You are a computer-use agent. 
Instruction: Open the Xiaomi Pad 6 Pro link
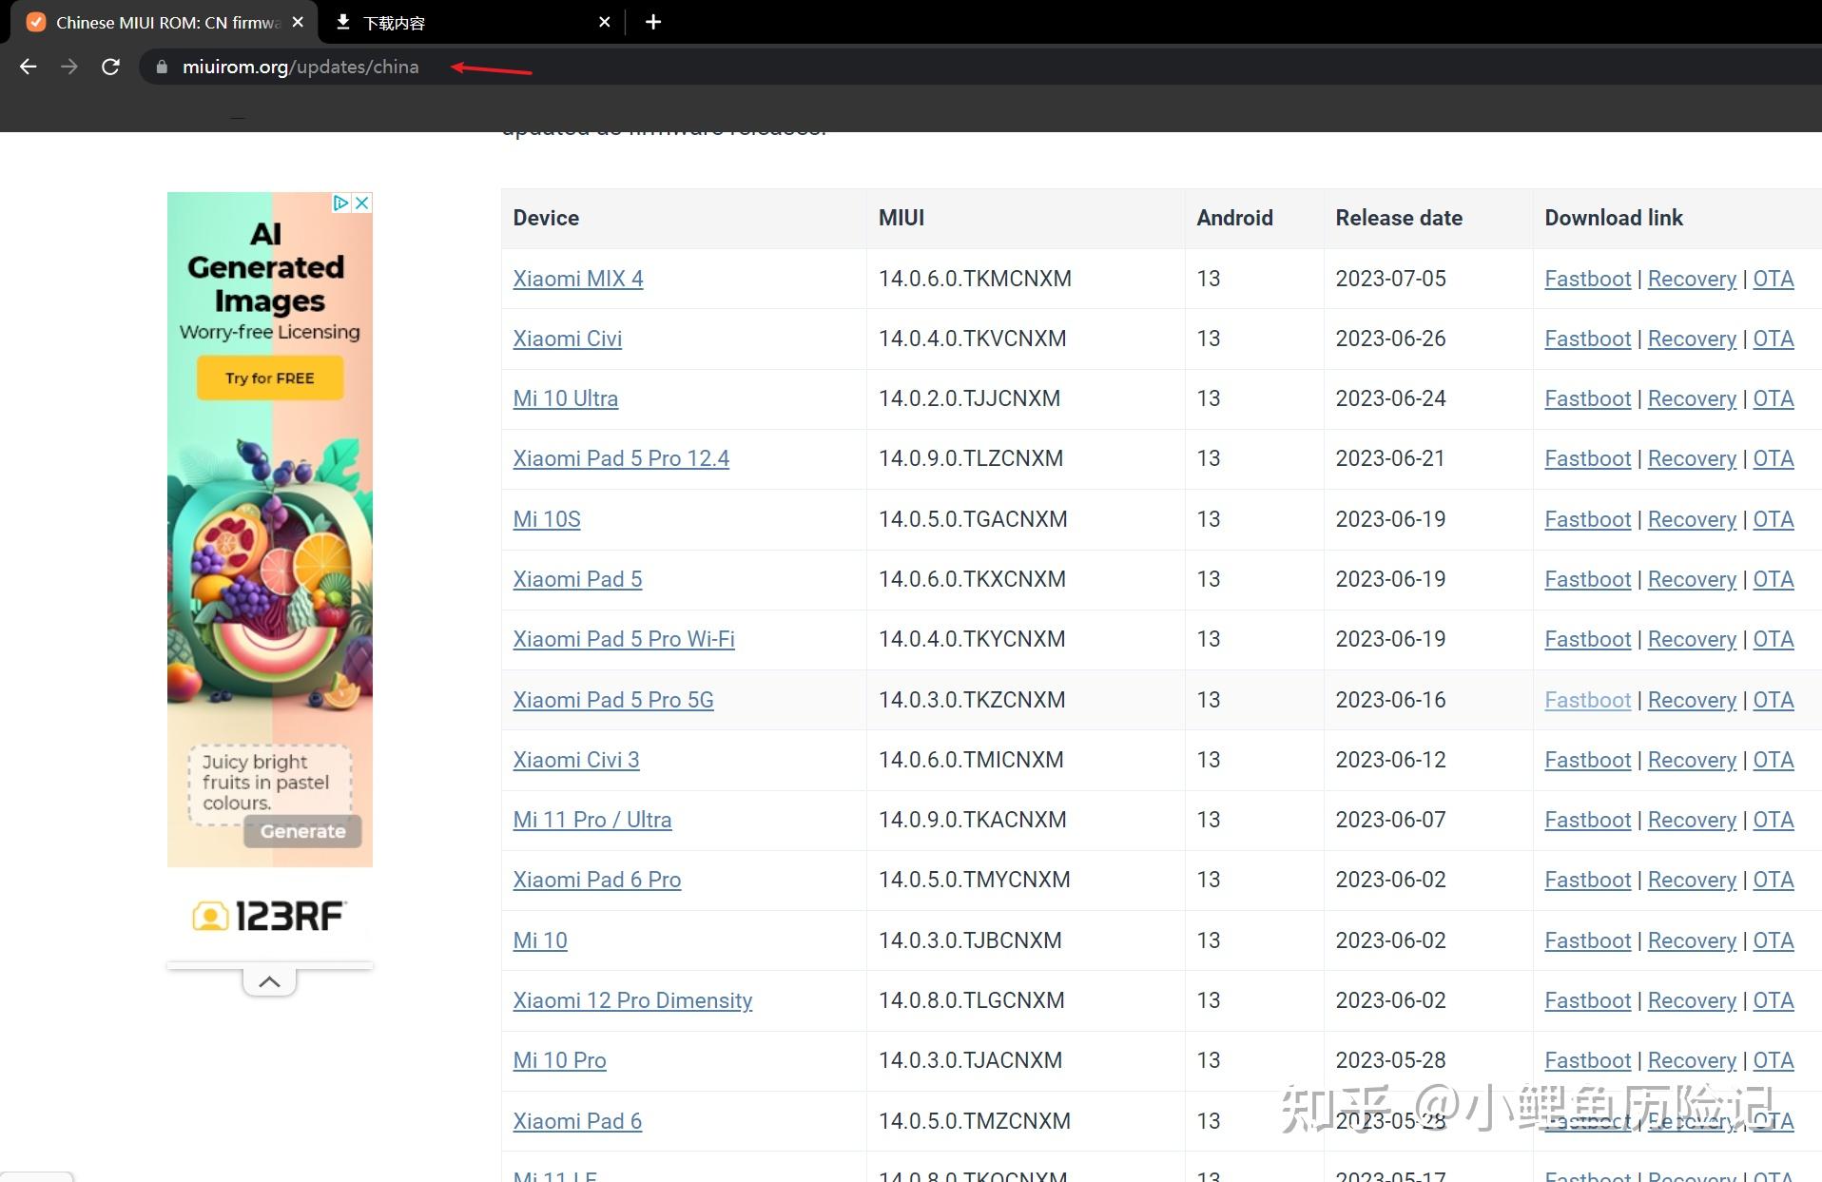coord(597,880)
